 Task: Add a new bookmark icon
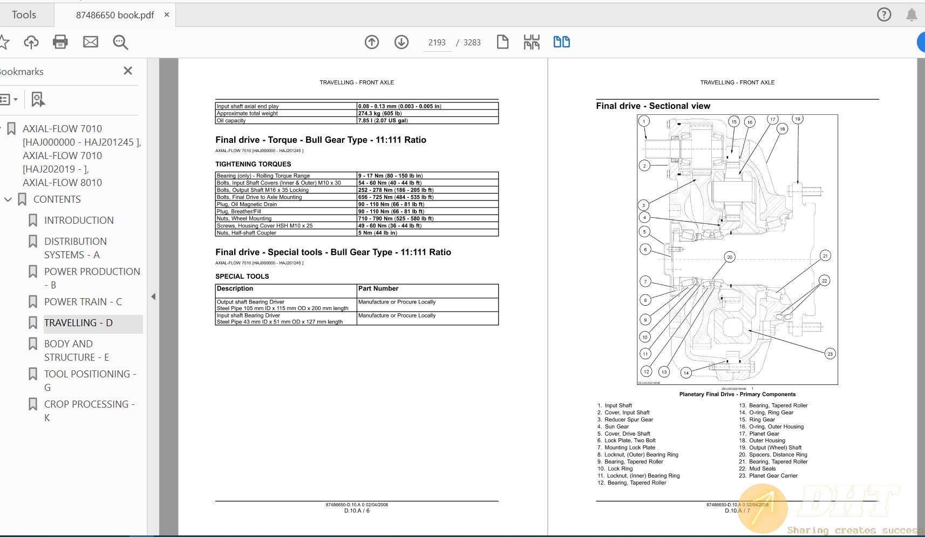(x=38, y=99)
